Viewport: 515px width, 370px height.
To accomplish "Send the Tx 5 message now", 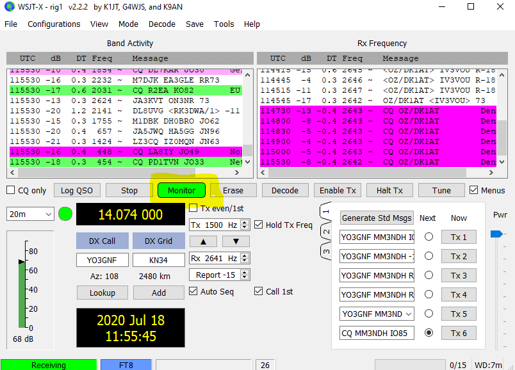I will [x=459, y=314].
